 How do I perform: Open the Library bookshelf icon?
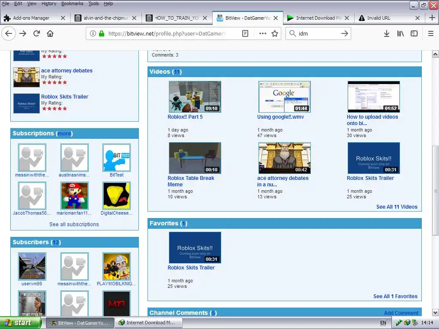tap(400, 33)
